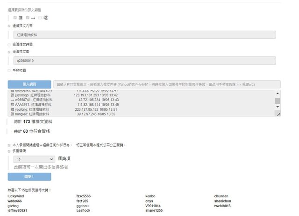The width and height of the screenshot is (299, 216).
Task: Toggle the 噓 comment type checkbox
Action: point(41,18)
